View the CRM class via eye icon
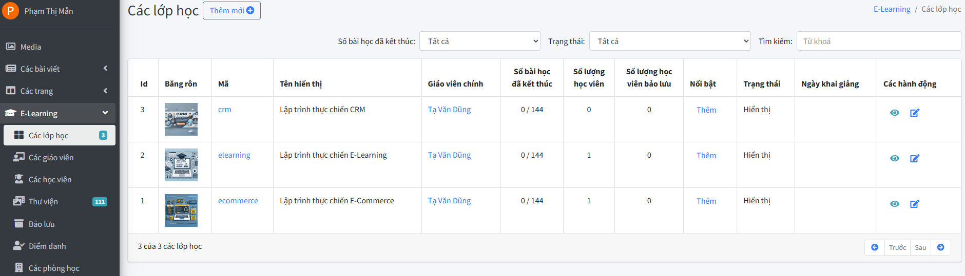The width and height of the screenshot is (965, 276). 894,113
